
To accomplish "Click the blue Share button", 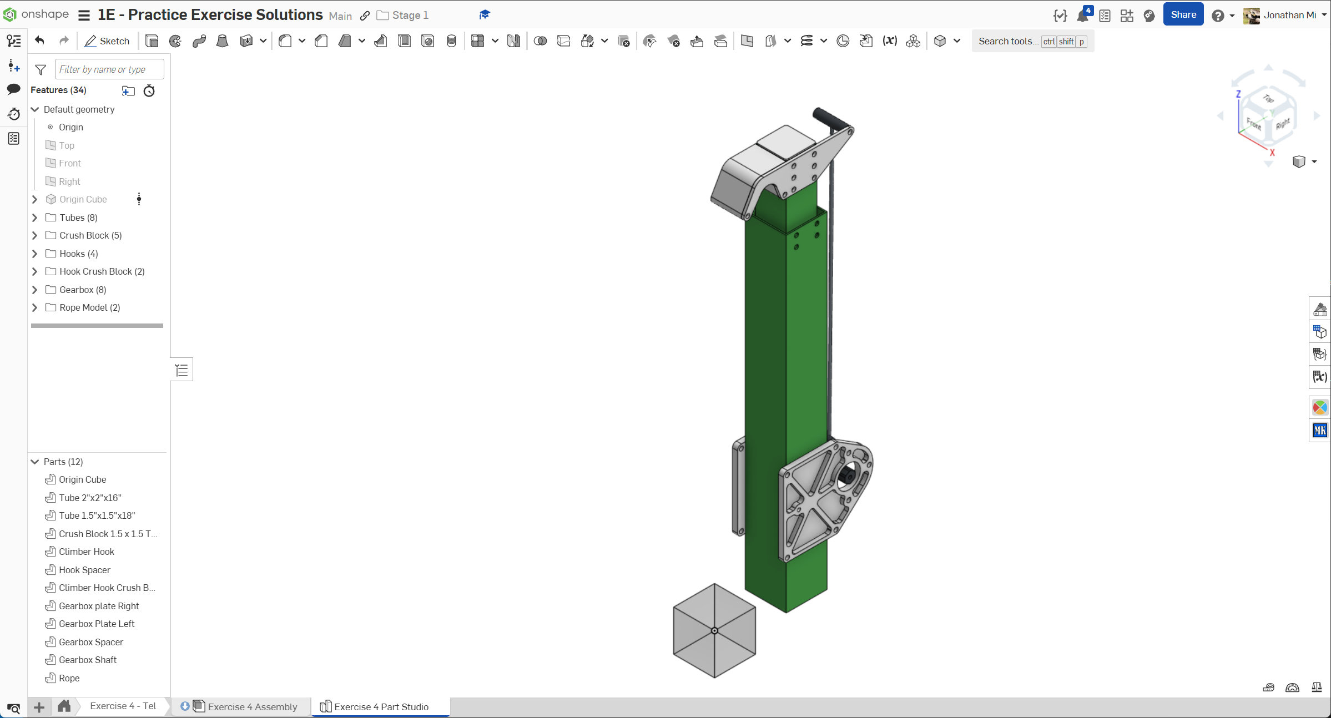I will 1183,15.
